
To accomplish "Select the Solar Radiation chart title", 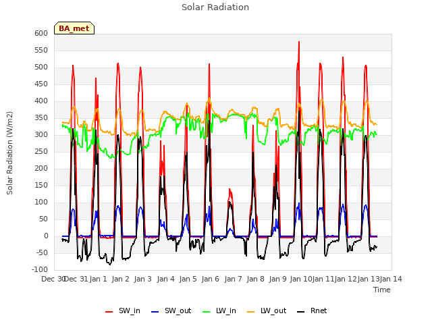I will tap(215, 7).
